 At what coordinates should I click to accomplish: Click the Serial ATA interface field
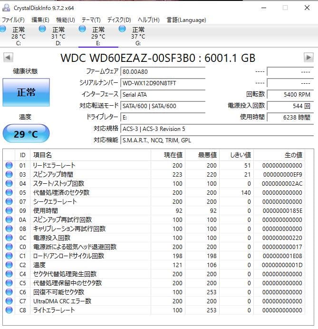(x=163, y=95)
